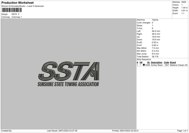This screenshot has height=133, width=189.
Task: Click the Description column header
Action: (157, 62)
